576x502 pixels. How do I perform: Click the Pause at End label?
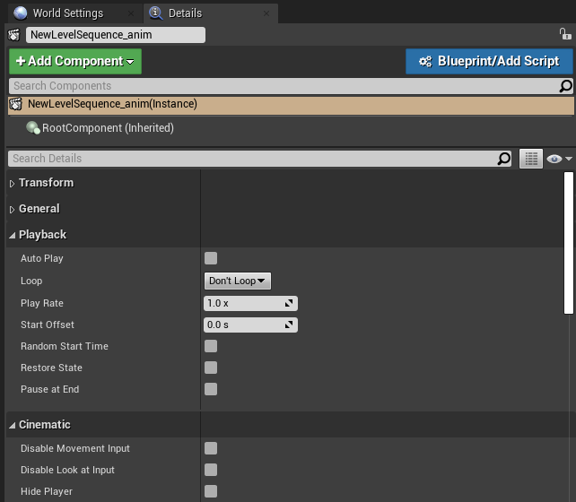click(49, 389)
